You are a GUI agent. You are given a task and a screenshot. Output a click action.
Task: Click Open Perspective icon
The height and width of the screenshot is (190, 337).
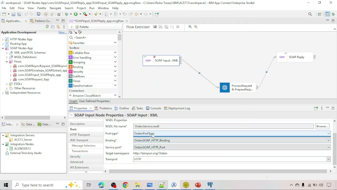click(320, 14)
